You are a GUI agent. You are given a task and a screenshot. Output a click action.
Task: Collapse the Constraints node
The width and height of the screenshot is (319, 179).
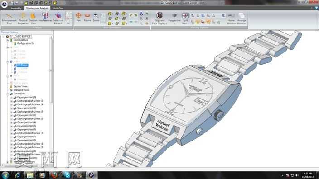[8, 94]
